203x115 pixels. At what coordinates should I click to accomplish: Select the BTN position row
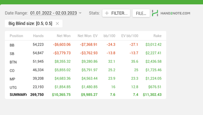pos(86,62)
